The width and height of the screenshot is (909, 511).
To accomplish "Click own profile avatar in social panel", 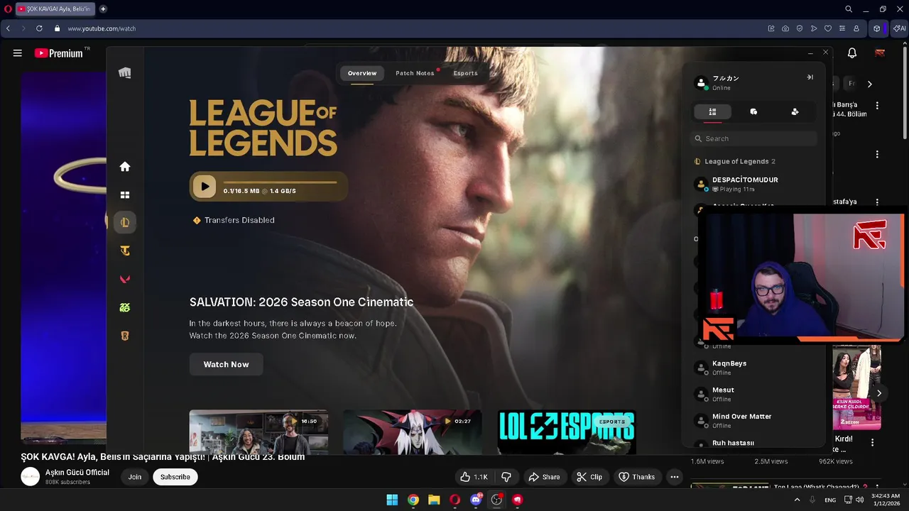I will point(702,83).
